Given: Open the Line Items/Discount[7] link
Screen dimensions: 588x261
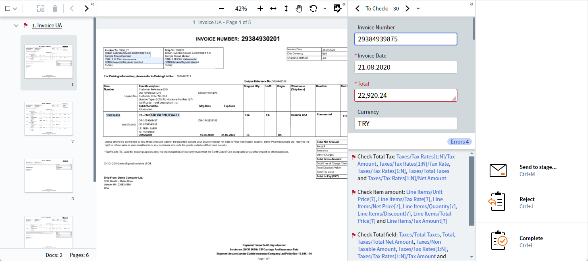Looking at the screenshot, I should tap(384, 214).
